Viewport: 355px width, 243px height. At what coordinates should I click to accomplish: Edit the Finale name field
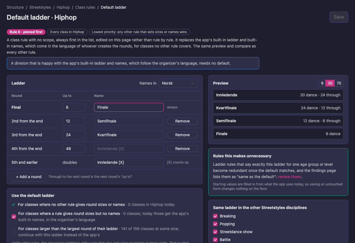pos(129,107)
